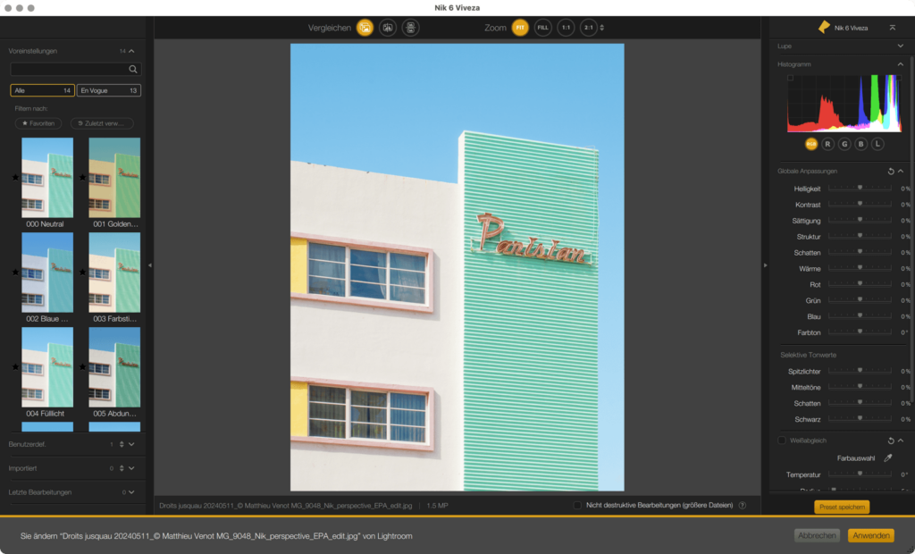
Task: Adjust the Spitzlichter slider
Action: (x=860, y=371)
